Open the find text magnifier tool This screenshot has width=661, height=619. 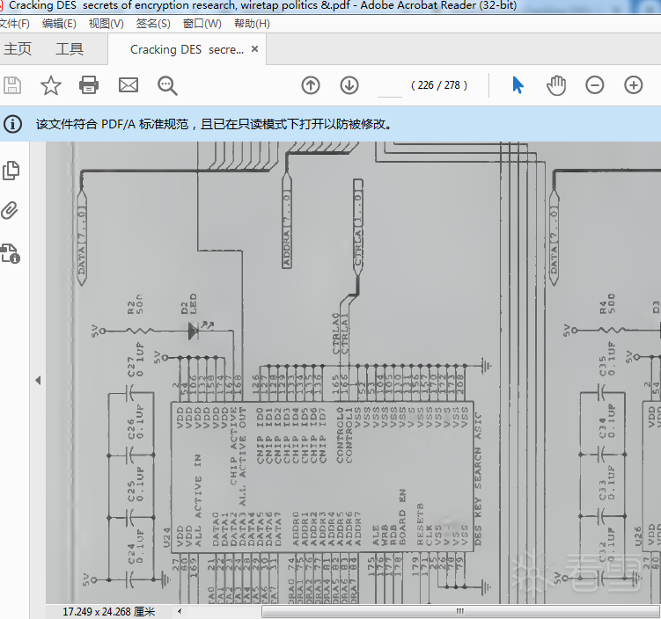(167, 85)
